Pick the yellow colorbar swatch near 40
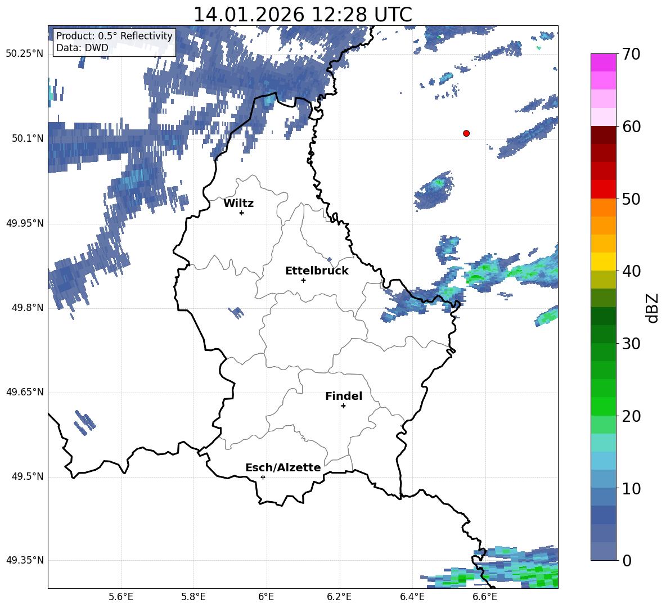666x608 pixels. pos(603,262)
